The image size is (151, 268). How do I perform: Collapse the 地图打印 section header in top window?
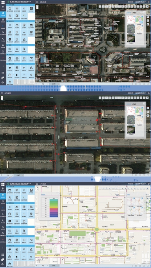pos(21,54)
